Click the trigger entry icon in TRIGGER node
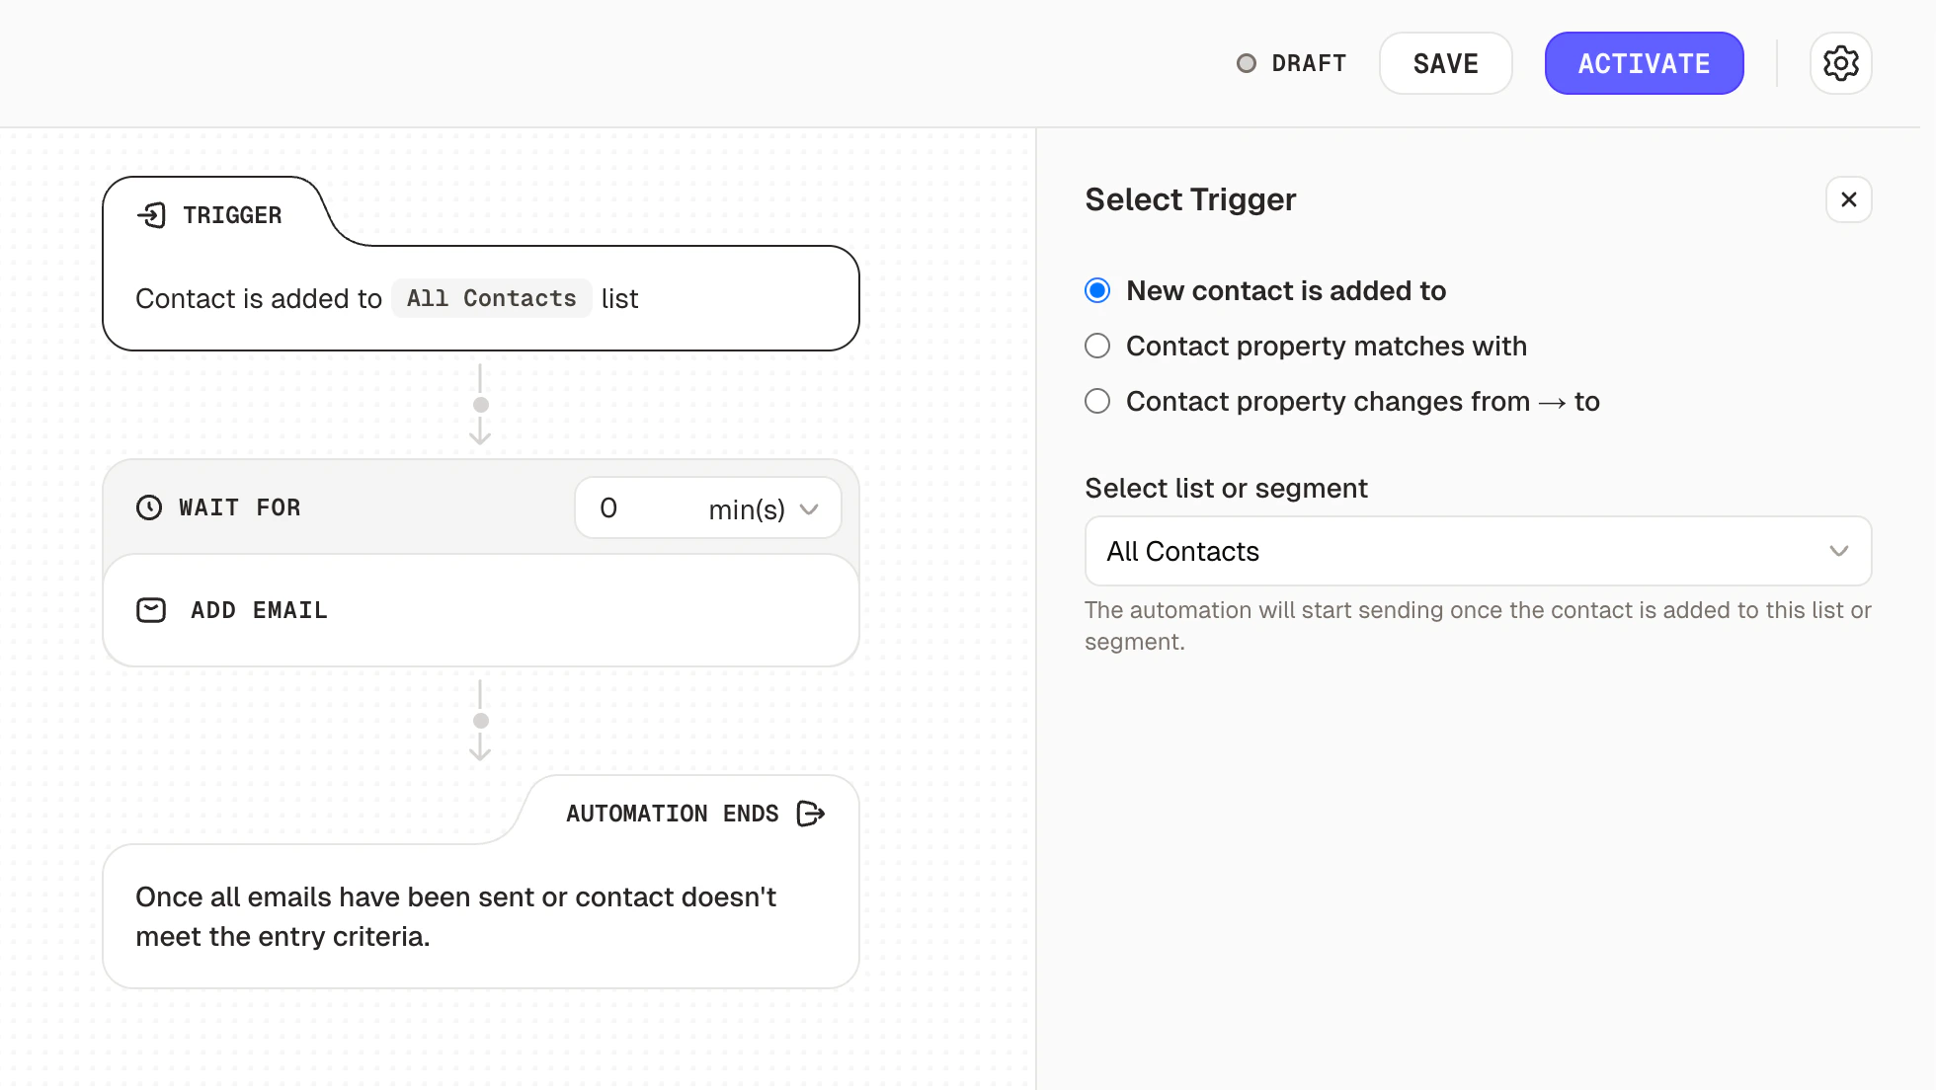Image resolution: width=1936 pixels, height=1090 pixels. coord(153,214)
